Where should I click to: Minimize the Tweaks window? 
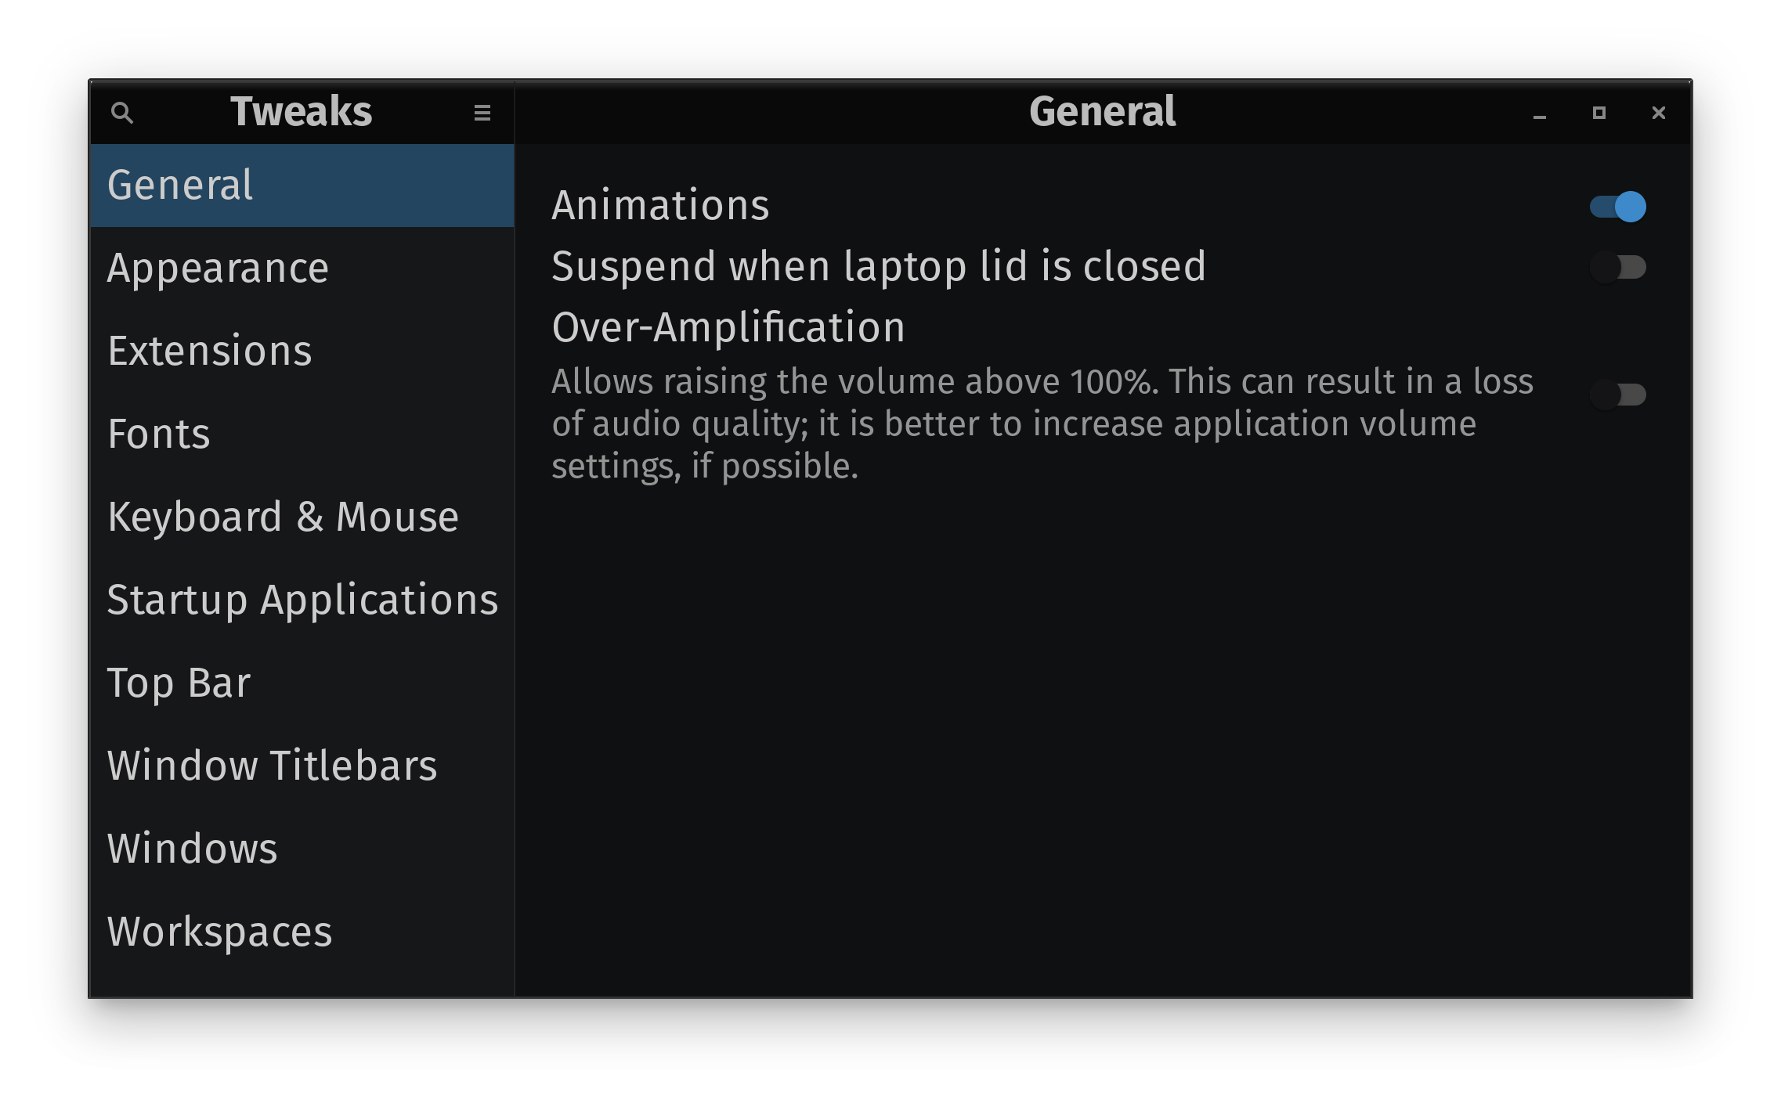(1540, 113)
